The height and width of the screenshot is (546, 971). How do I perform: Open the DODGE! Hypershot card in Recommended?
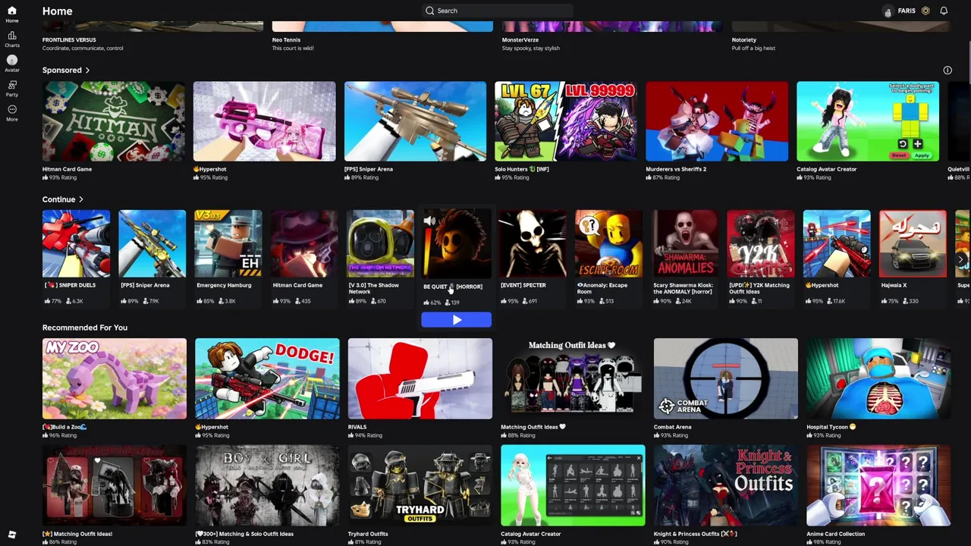[267, 378]
